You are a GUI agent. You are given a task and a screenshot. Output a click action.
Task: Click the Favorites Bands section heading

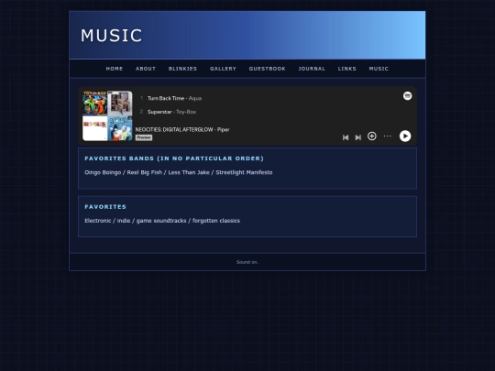pos(174,158)
